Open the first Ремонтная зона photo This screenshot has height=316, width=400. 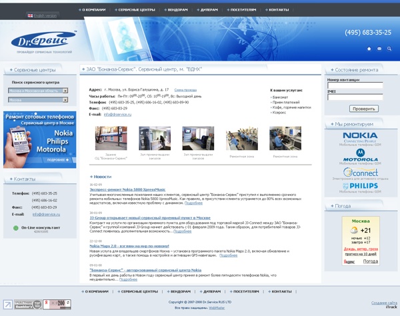(x=242, y=138)
